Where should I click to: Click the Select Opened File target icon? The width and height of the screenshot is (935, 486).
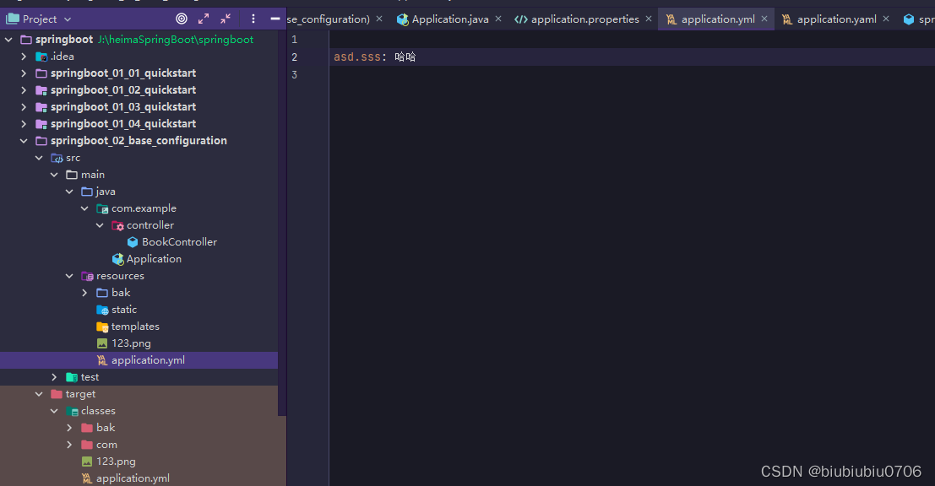click(x=181, y=19)
